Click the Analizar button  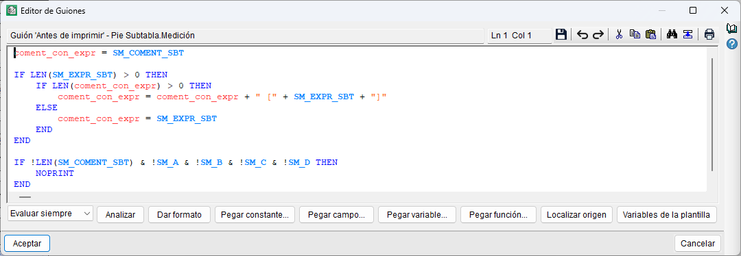(121, 214)
